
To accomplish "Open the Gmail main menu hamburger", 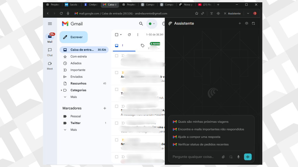I will coord(50,24).
